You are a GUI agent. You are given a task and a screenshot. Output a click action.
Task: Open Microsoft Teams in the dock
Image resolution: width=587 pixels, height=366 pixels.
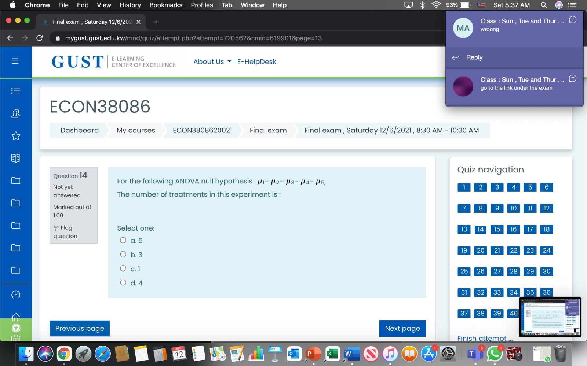point(475,354)
